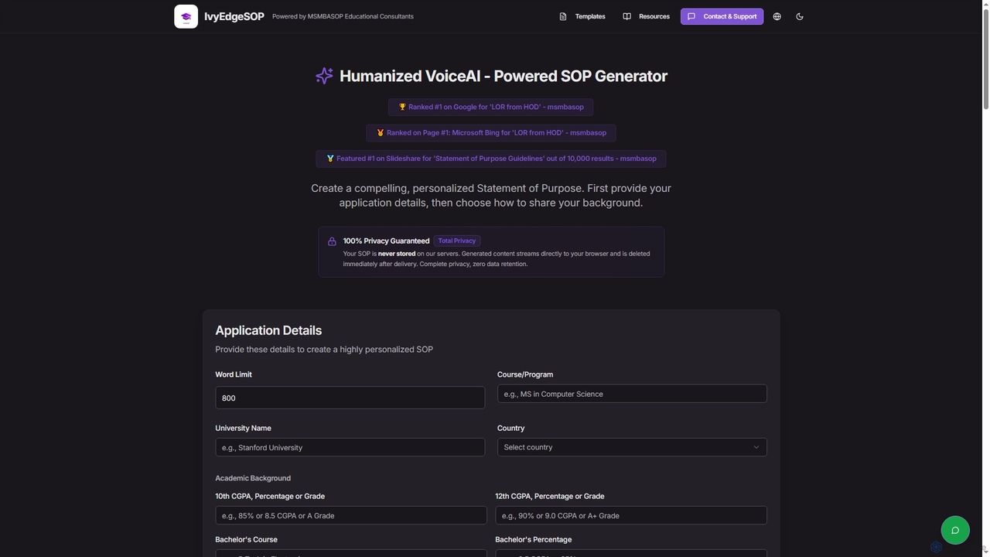Focus the University Name input field
This screenshot has height=557, width=990.
point(350,447)
